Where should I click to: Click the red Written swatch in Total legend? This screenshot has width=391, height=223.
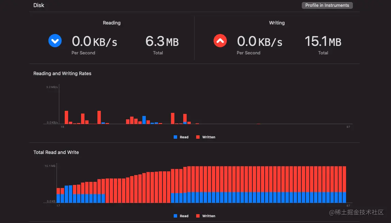pyautogui.click(x=198, y=216)
